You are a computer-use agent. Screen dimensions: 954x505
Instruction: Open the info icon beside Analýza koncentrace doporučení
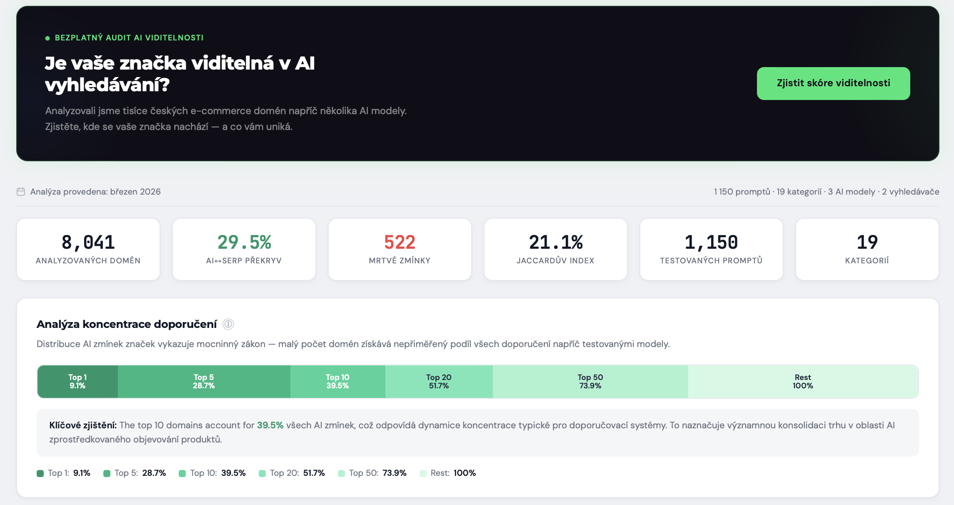click(x=228, y=324)
